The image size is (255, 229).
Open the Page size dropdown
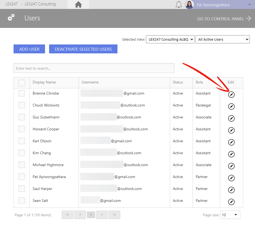click(230, 215)
